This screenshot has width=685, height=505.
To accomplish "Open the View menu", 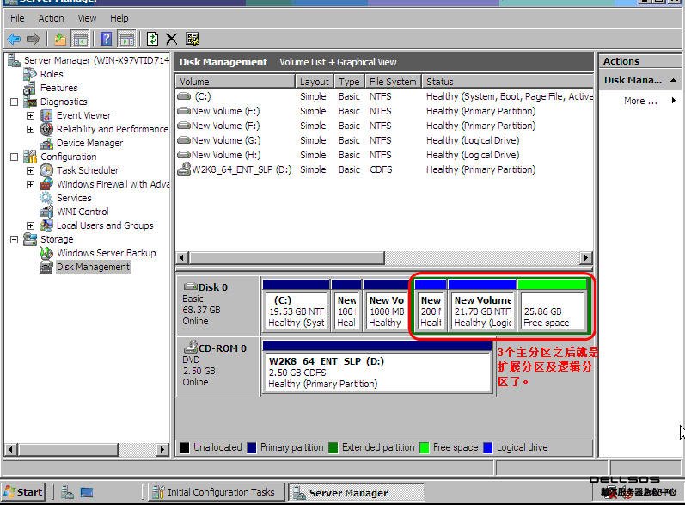I will click(87, 18).
